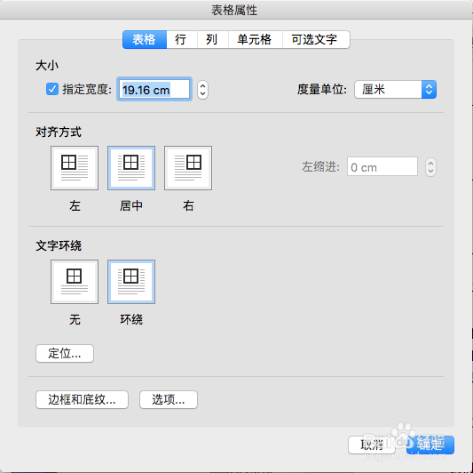The width and height of the screenshot is (473, 473).
Task: Switch to the 表格 tab
Action: tap(145, 40)
